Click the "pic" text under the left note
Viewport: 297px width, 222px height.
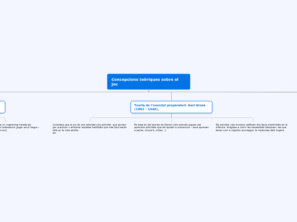[54, 133]
